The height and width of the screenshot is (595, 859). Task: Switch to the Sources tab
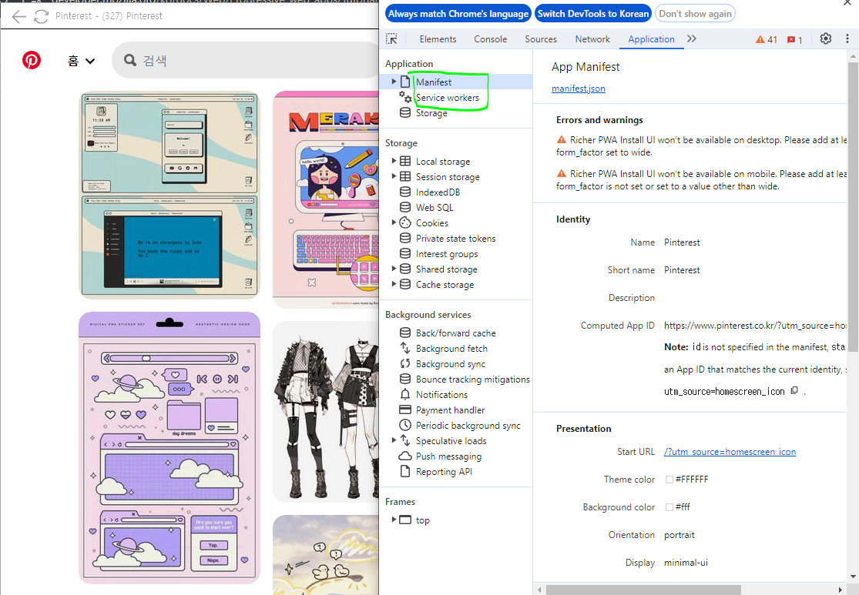pyautogui.click(x=540, y=39)
